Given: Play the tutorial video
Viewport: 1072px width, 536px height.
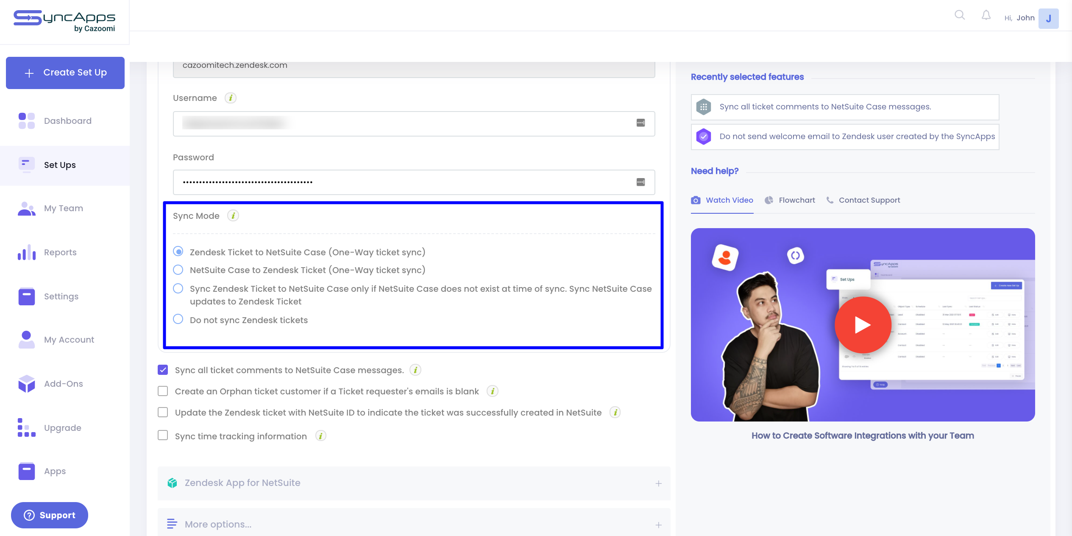Looking at the screenshot, I should pyautogui.click(x=863, y=325).
